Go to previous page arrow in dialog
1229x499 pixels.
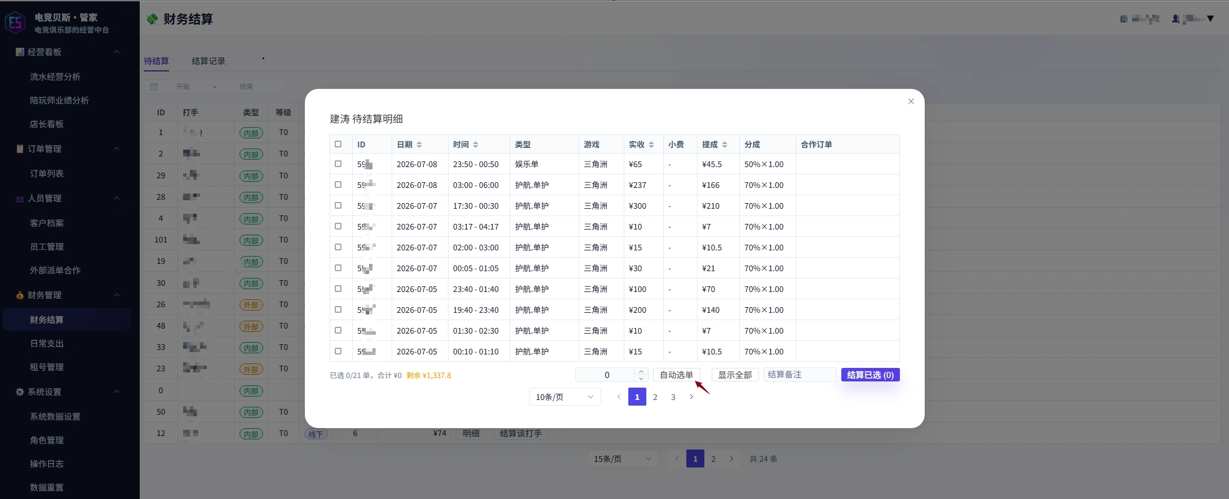(x=619, y=397)
